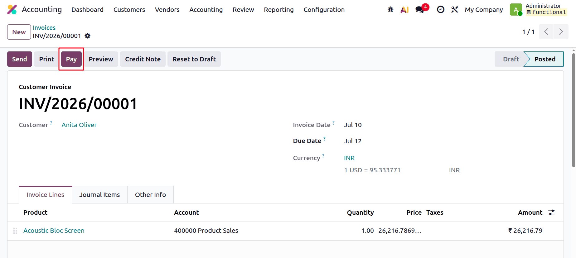Open the Dashboard menu
Image resolution: width=576 pixels, height=258 pixels.
coord(87,10)
